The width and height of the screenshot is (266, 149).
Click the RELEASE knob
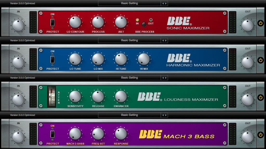[x=98, y=96]
